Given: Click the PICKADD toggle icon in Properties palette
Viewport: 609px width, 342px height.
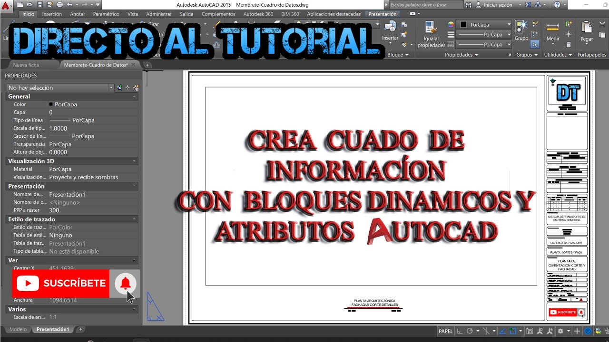Looking at the screenshot, I should [119, 87].
